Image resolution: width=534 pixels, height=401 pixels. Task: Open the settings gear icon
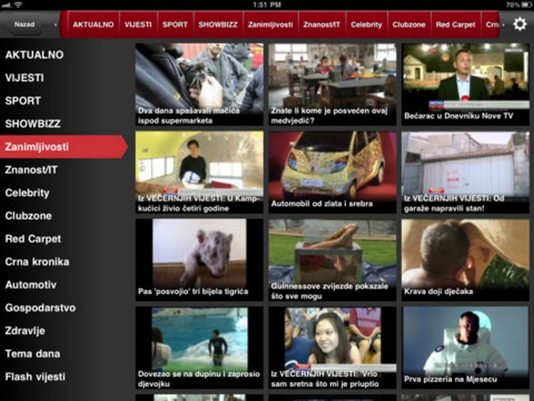pos(520,24)
